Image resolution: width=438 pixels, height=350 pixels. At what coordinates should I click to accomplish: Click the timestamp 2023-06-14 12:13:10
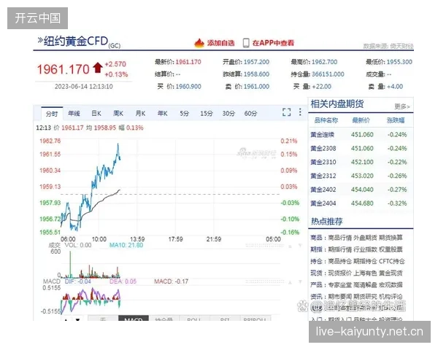click(84, 87)
